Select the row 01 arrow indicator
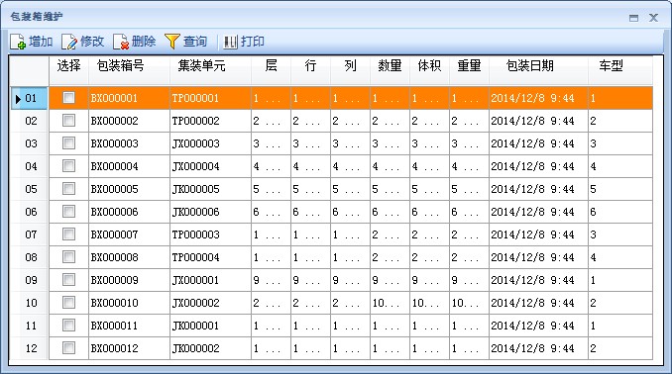This screenshot has width=672, height=374. [x=18, y=99]
